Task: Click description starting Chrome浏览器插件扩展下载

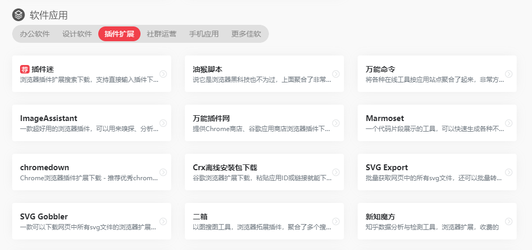Action: point(89,178)
